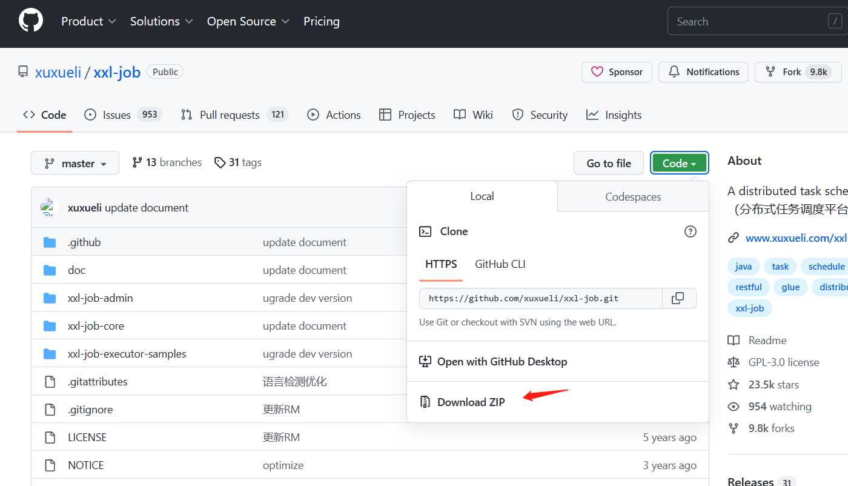Toggle the green Code dropdown button

coord(679,163)
